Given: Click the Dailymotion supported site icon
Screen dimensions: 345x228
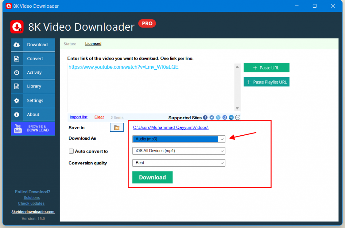Looking at the screenshot, I should tap(225, 118).
